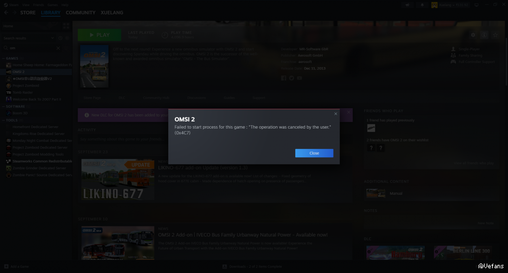Image resolution: width=508 pixels, height=273 pixels.
Task: Open the Discussions tab
Action: (196, 98)
